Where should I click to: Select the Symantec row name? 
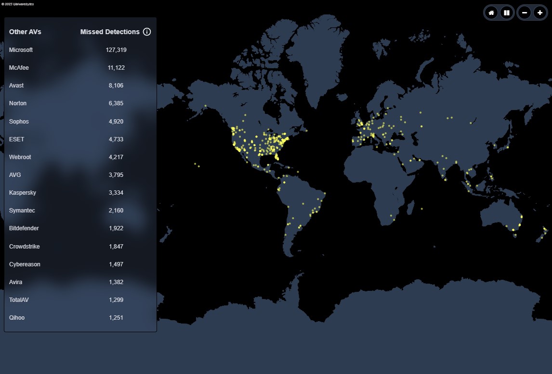point(22,210)
